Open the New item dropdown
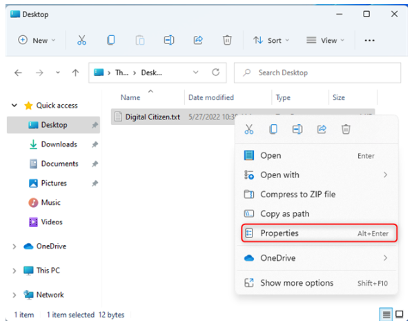 coord(37,40)
